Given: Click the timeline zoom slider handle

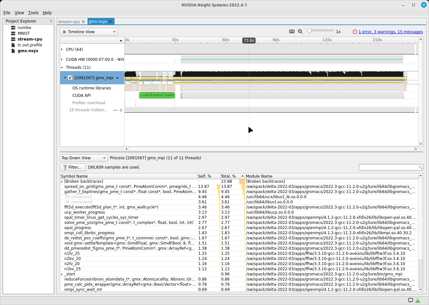Looking at the screenshot, I should [309, 31].
